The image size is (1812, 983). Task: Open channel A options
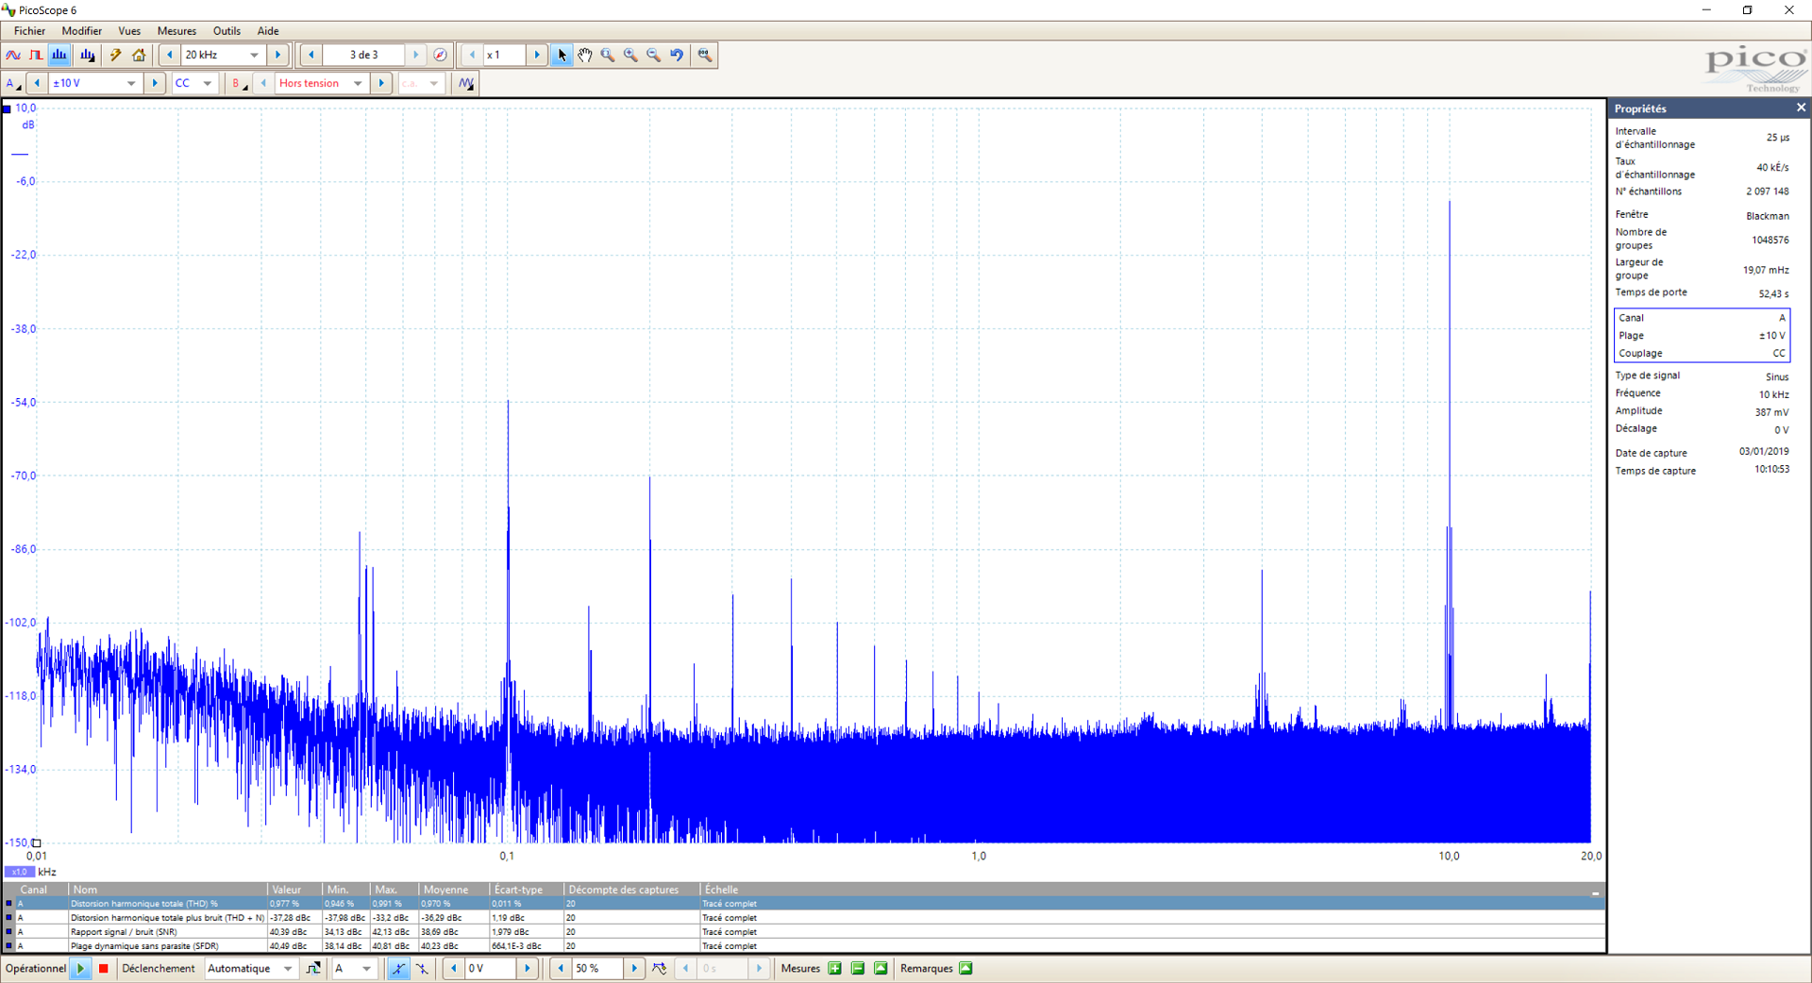[x=13, y=83]
